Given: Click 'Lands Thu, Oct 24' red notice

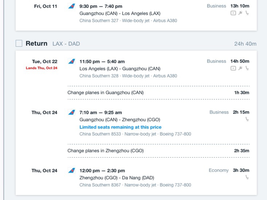Looking at the screenshot, I should tap(41, 68).
